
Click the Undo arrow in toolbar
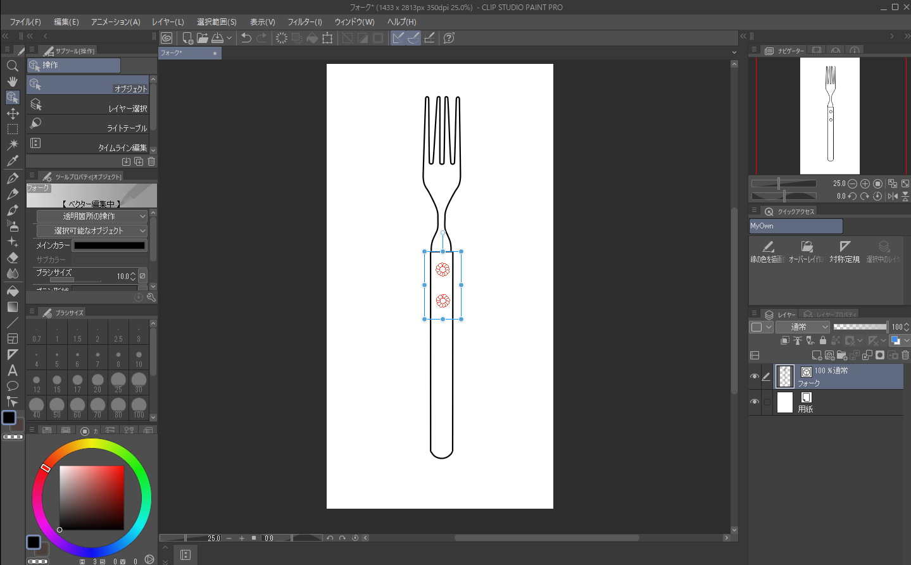[x=246, y=38]
